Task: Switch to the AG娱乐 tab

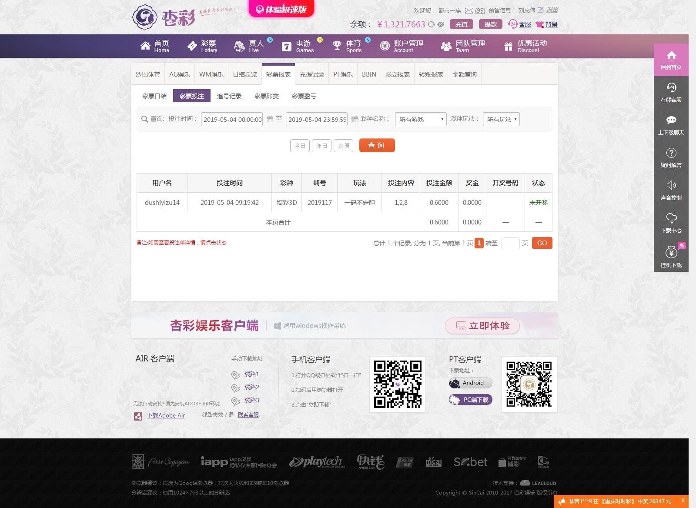Action: (180, 74)
